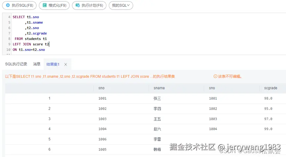Click scgrade value 95.0
Viewport: 286px width, 157px height.
268,109
